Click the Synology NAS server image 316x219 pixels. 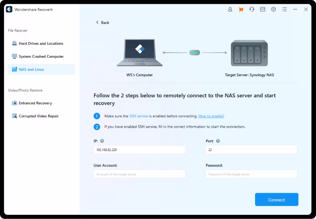point(249,53)
